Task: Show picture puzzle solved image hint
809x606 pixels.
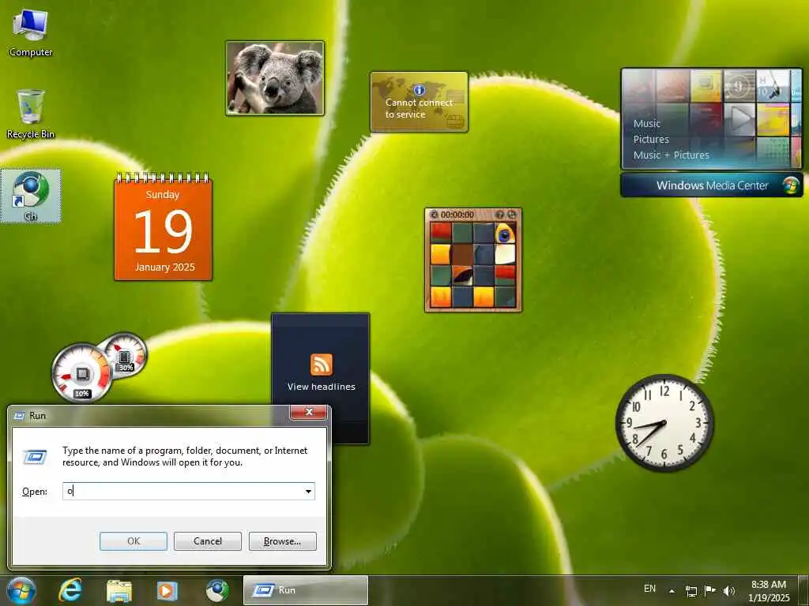Action: point(499,215)
